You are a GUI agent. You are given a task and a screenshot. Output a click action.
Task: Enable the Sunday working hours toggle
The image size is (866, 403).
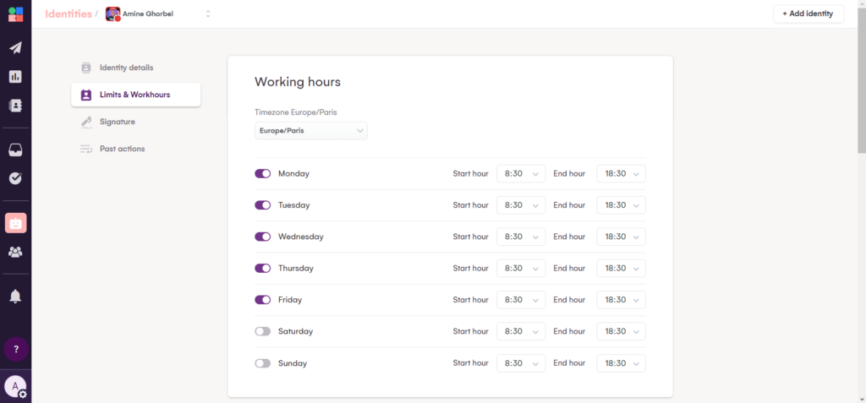tap(262, 363)
